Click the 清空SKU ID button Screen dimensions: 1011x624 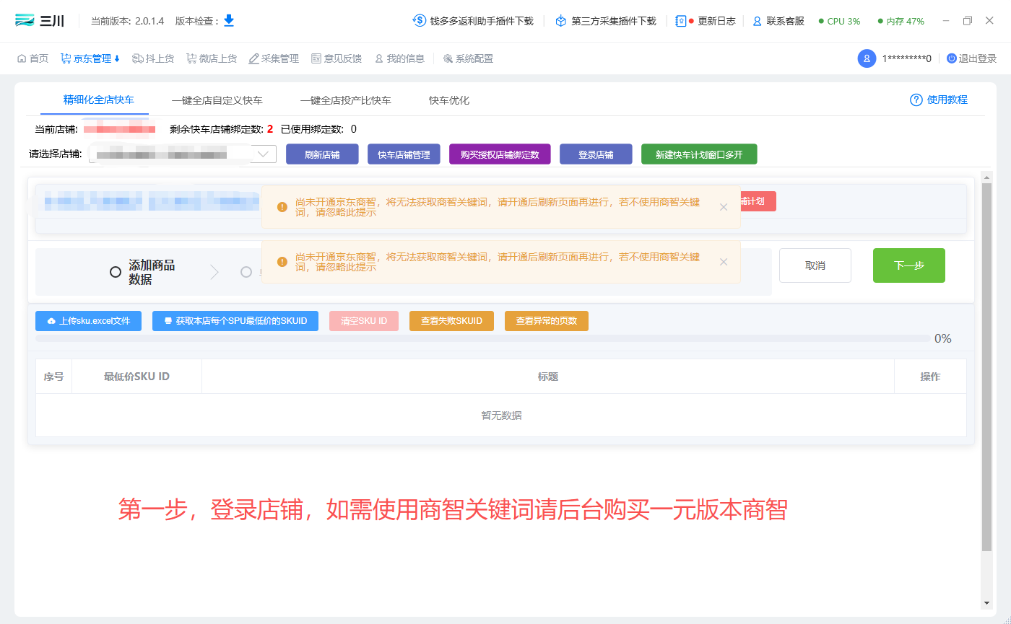364,321
